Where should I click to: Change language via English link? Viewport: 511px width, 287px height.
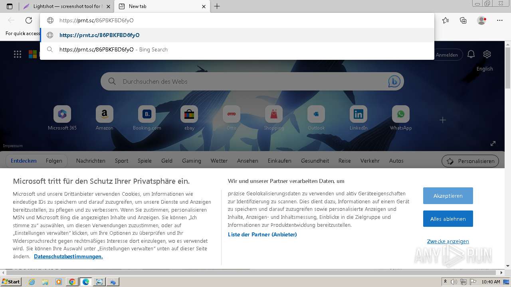[485, 69]
